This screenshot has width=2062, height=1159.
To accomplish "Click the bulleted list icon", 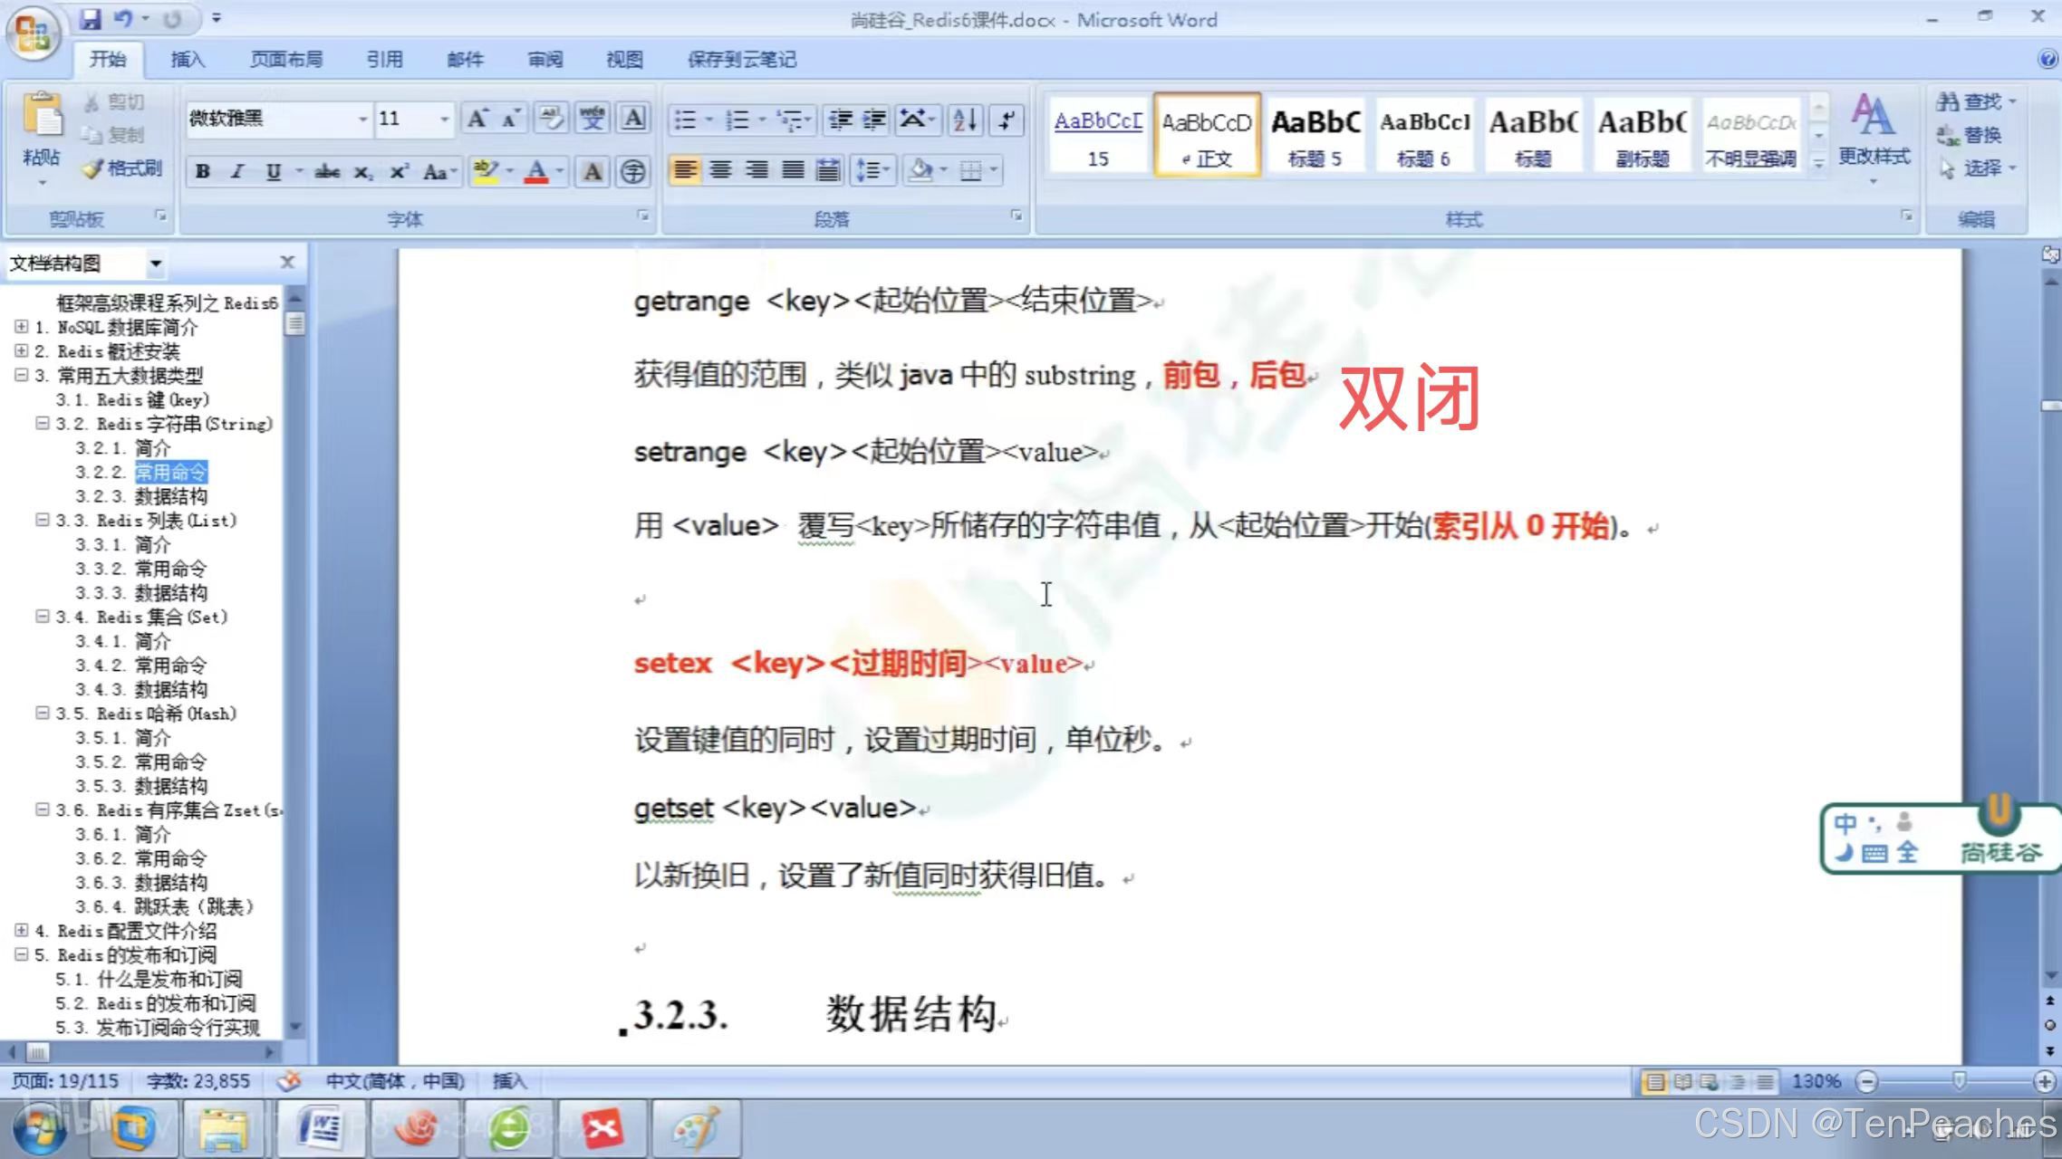I will (686, 120).
